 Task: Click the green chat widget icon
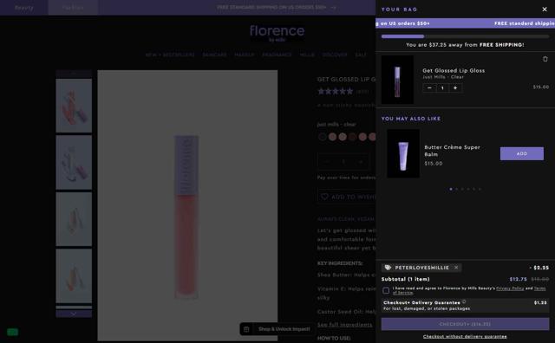click(12, 332)
